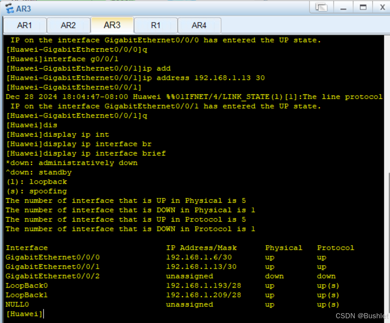Click the GigabitEthernet0/0/1 interface row name
390x323 pixels.
tap(53, 266)
